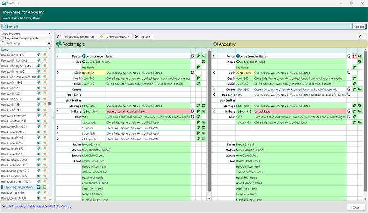The height and width of the screenshot is (213, 368).
Task: Click source icon on RootsMagic 1 Jul 1950 row
Action: [198, 128]
